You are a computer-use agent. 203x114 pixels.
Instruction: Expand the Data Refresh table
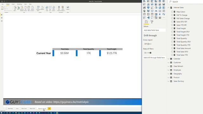pos(168,66)
